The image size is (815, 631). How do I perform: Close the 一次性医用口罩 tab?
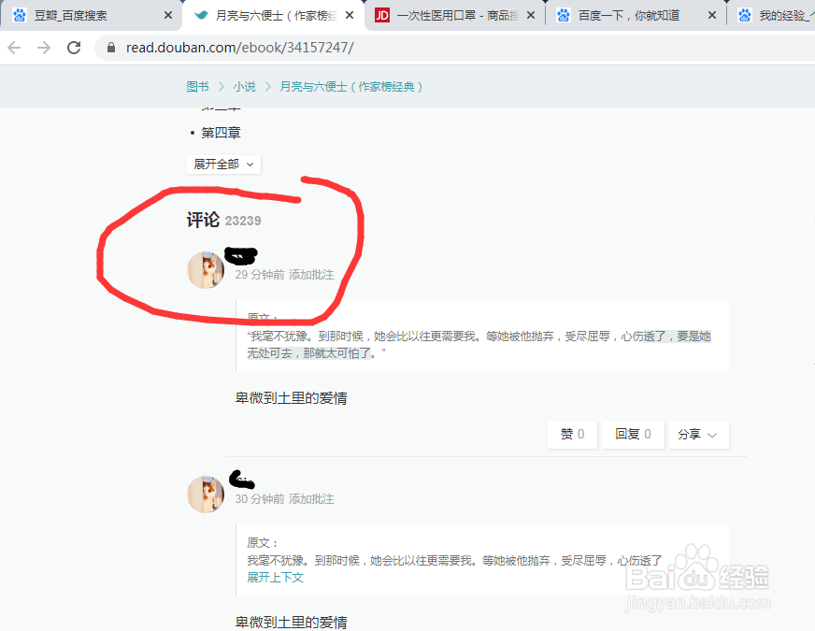(x=531, y=16)
